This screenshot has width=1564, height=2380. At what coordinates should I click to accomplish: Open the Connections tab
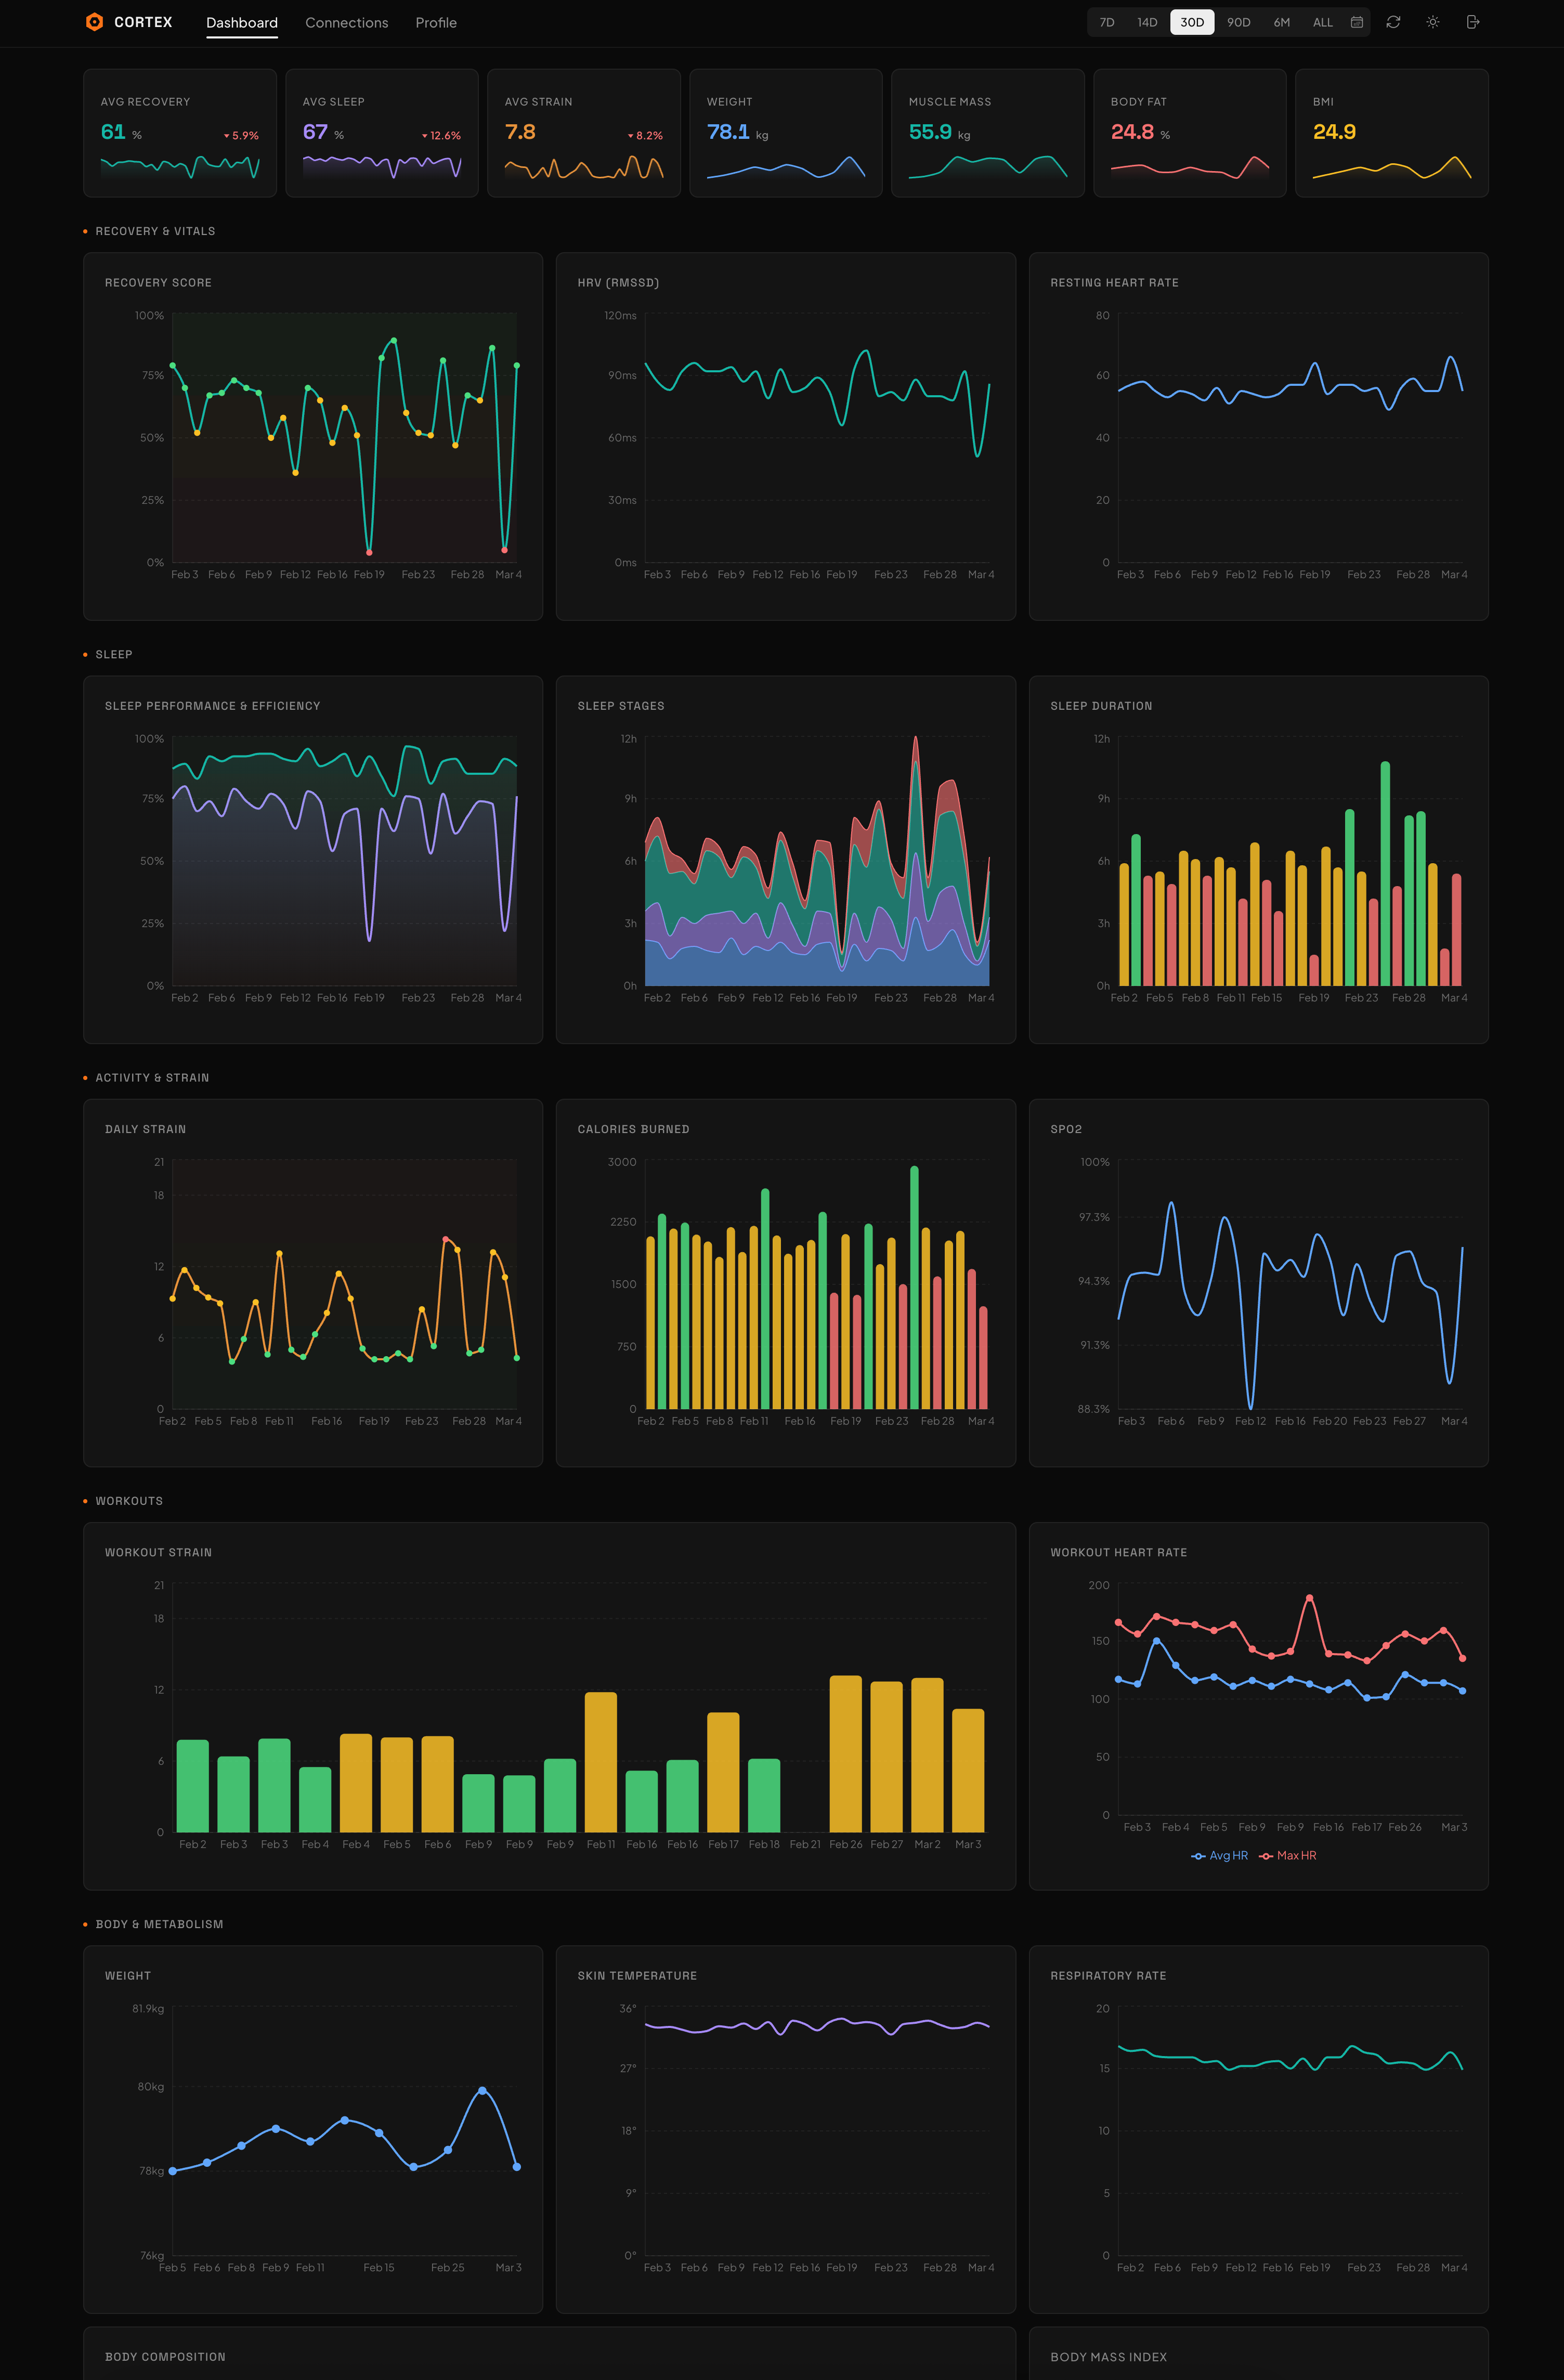coord(346,22)
